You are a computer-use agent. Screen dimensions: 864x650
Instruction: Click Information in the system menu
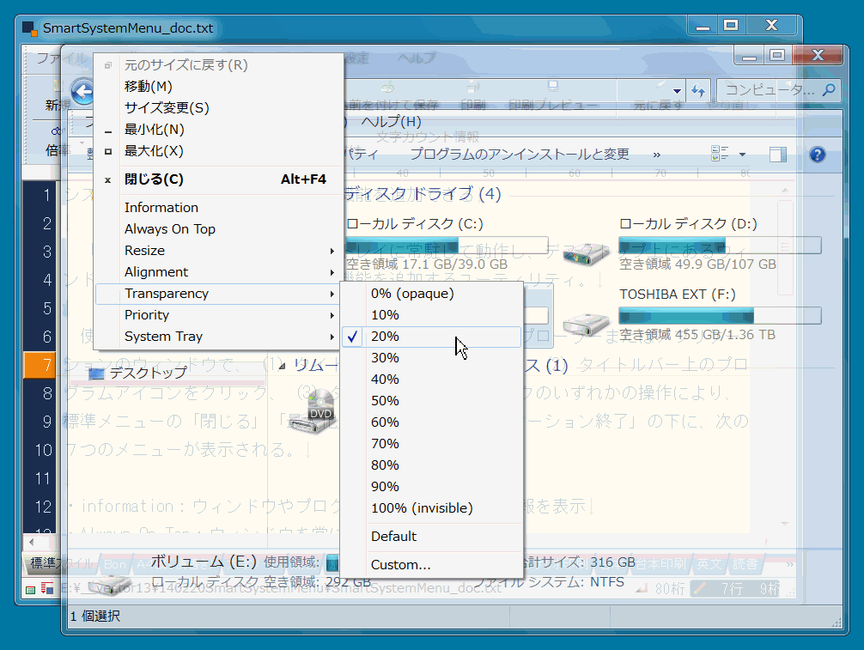coord(217,207)
